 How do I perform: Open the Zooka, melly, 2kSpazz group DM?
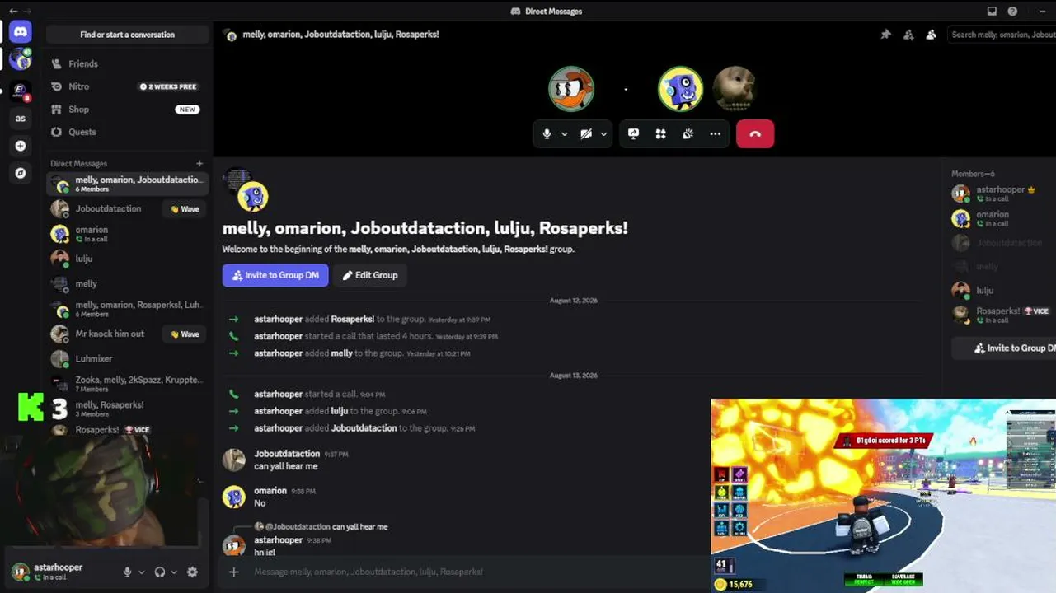pos(128,383)
